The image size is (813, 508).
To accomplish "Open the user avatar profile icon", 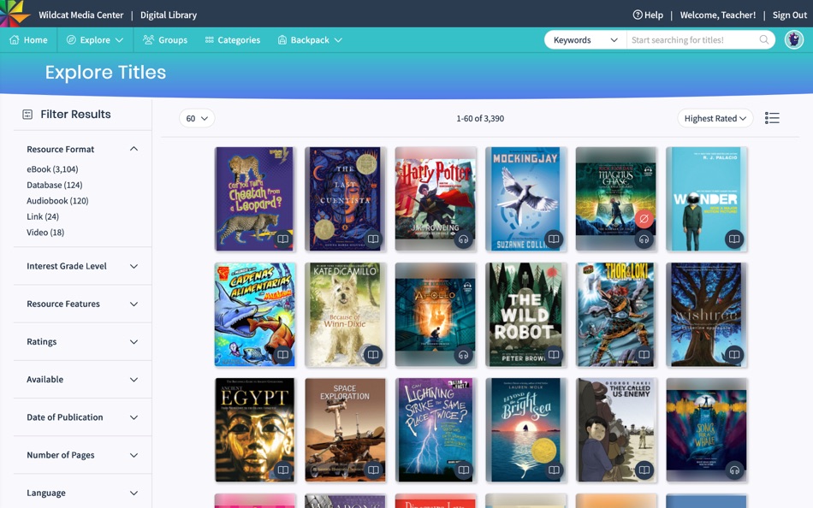I will pyautogui.click(x=793, y=40).
